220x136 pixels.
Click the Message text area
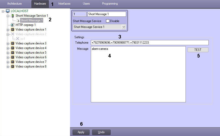coord(138,74)
